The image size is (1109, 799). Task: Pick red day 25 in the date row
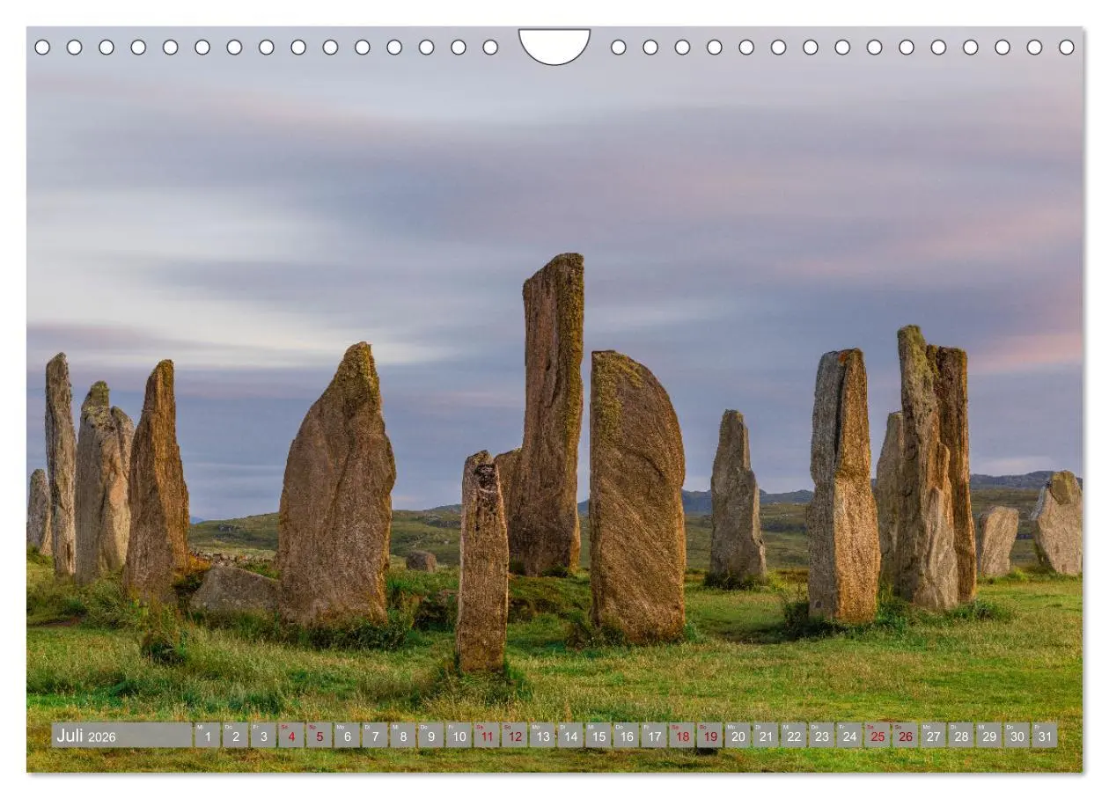tap(877, 736)
